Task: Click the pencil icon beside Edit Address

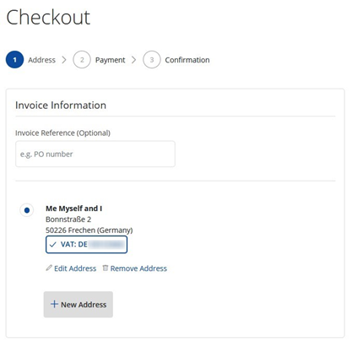Action: coord(49,268)
